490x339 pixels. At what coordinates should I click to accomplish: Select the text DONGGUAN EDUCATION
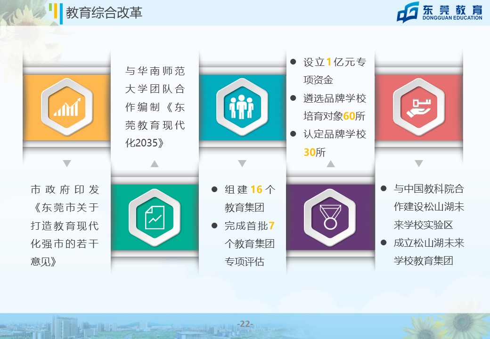point(452,18)
